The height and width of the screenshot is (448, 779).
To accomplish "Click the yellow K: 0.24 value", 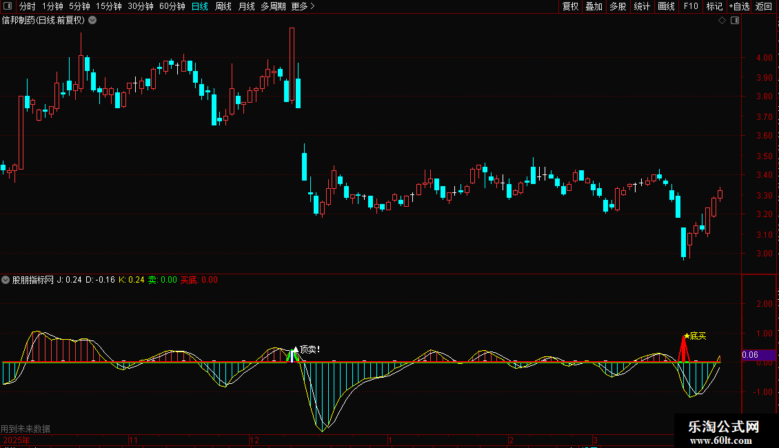I will click(132, 280).
